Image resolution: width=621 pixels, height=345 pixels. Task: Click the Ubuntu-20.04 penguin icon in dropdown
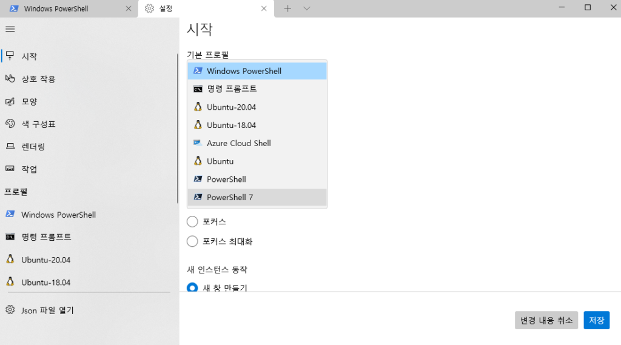pyautogui.click(x=198, y=107)
